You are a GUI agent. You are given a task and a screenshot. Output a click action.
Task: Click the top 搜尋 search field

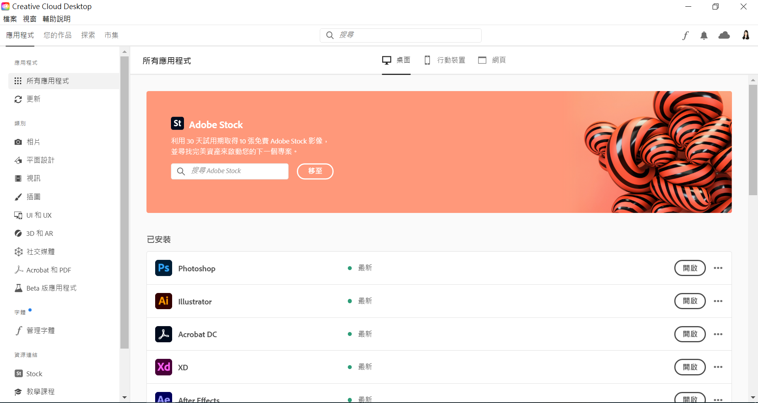400,35
